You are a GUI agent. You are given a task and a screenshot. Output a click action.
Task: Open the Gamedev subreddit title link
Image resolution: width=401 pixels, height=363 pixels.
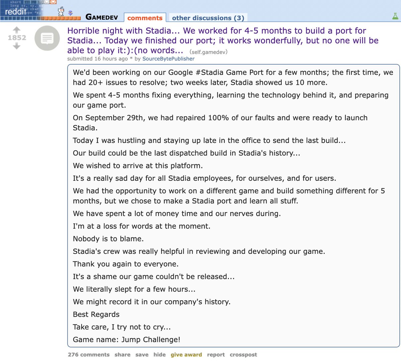coord(102,17)
